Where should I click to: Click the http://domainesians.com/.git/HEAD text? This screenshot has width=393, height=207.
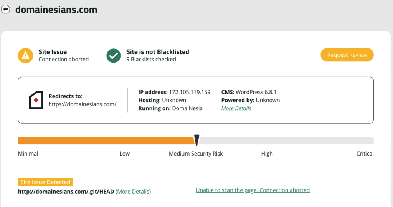tap(66, 191)
